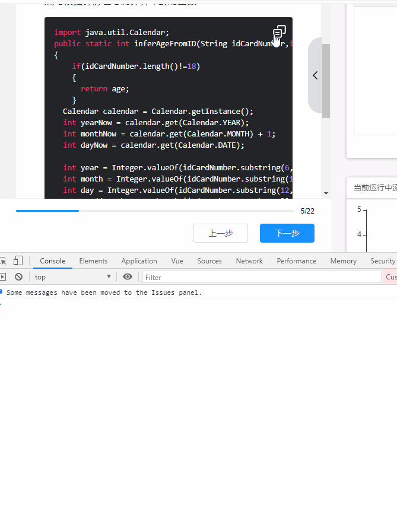Show the console sidebar icon
This screenshot has width=397, height=512.
[3, 277]
